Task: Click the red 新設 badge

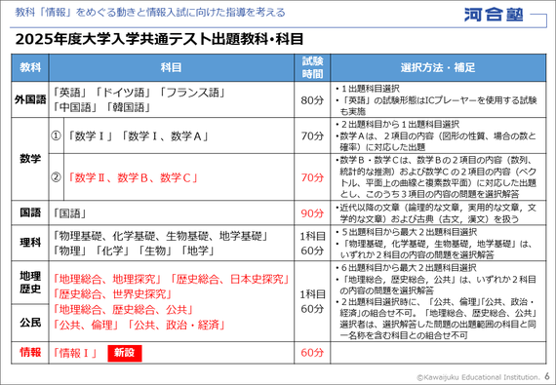Action: pyautogui.click(x=125, y=353)
